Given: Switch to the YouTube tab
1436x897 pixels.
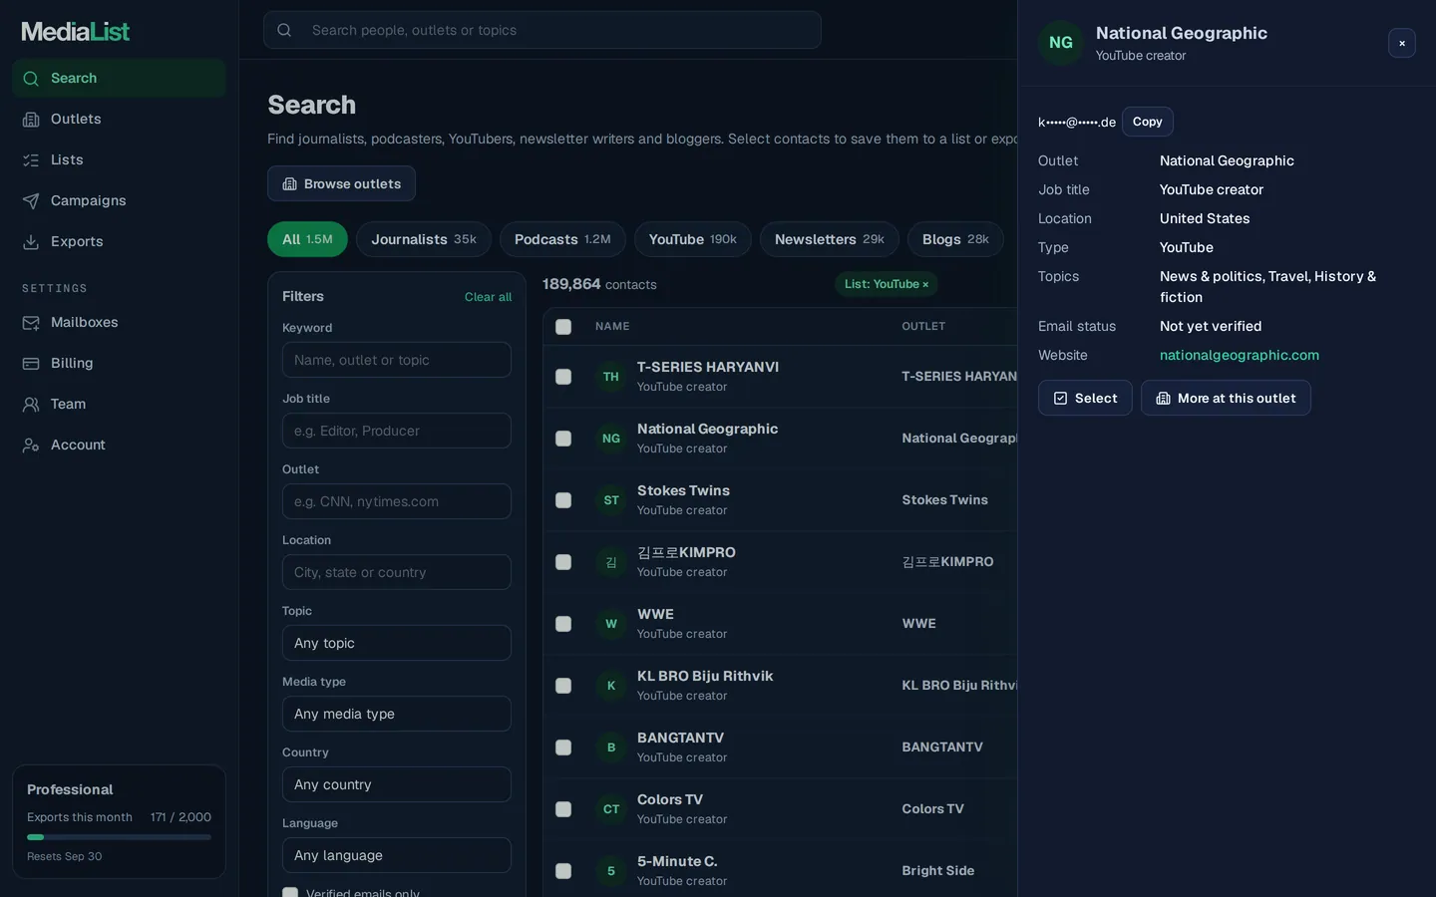Looking at the screenshot, I should click(693, 239).
